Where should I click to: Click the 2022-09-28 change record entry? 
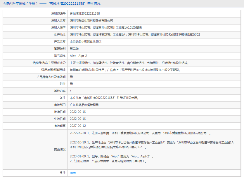[x=140, y=133]
